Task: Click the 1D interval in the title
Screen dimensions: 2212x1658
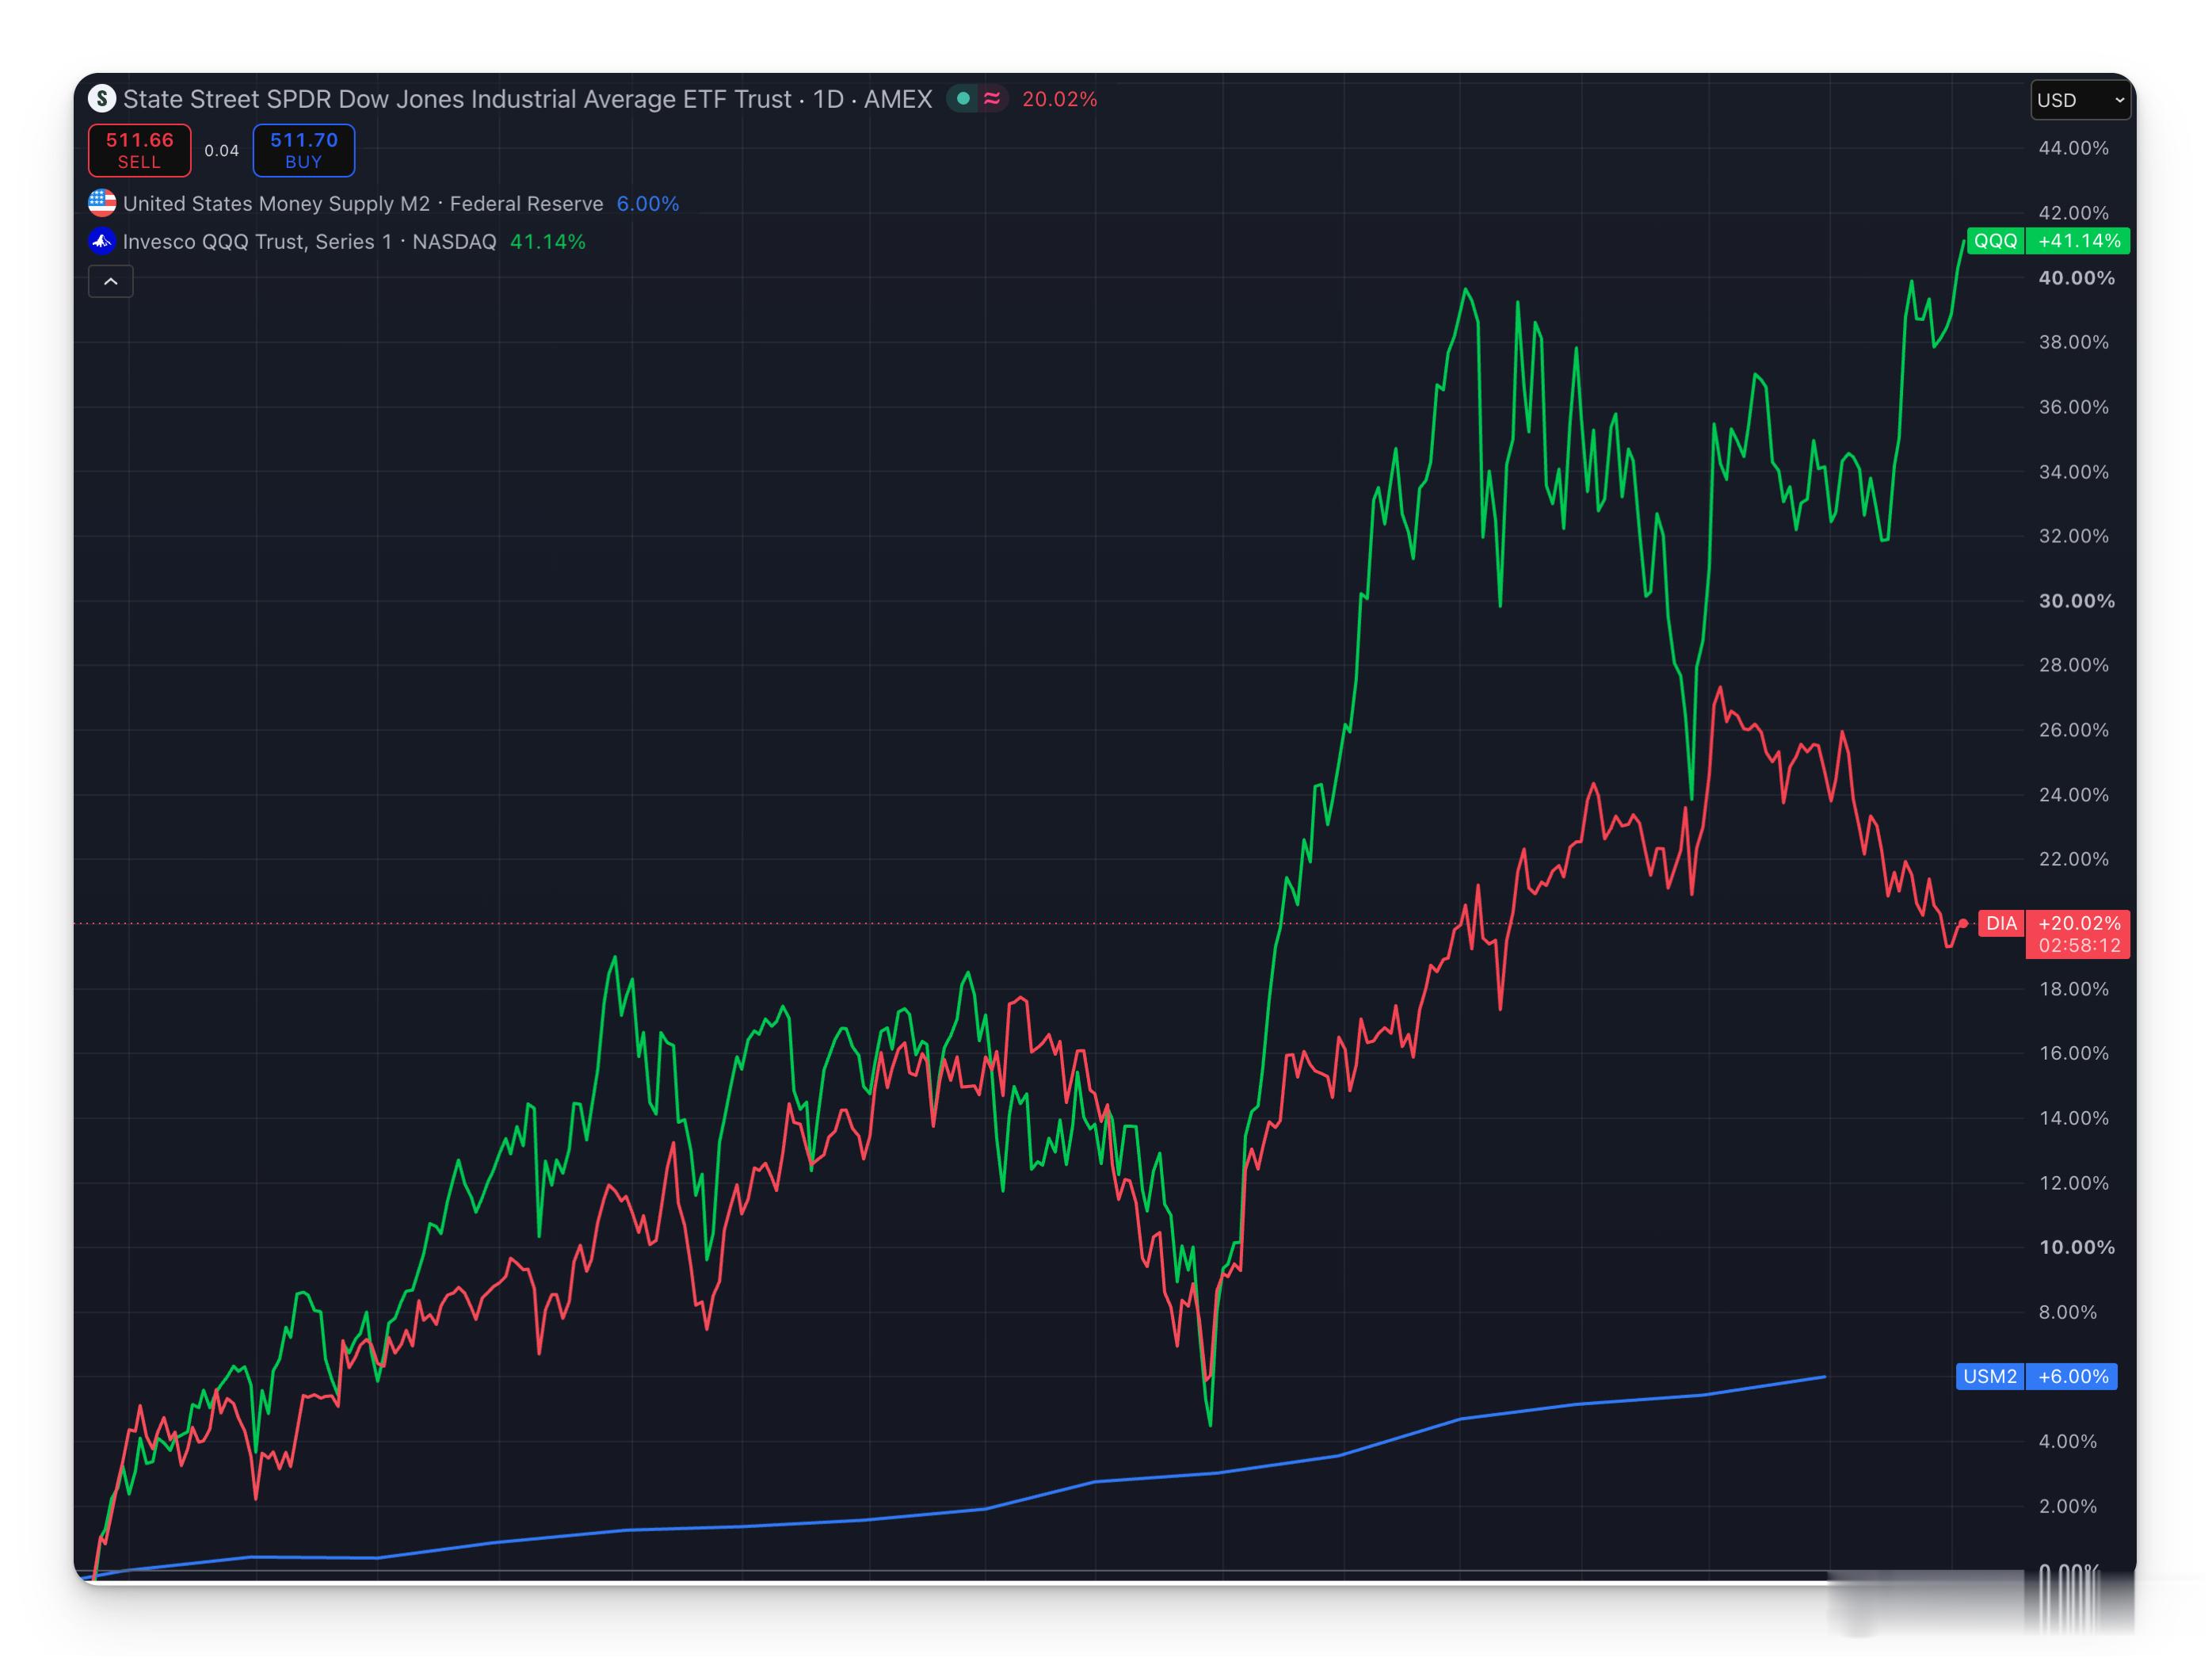Action: 828,99
